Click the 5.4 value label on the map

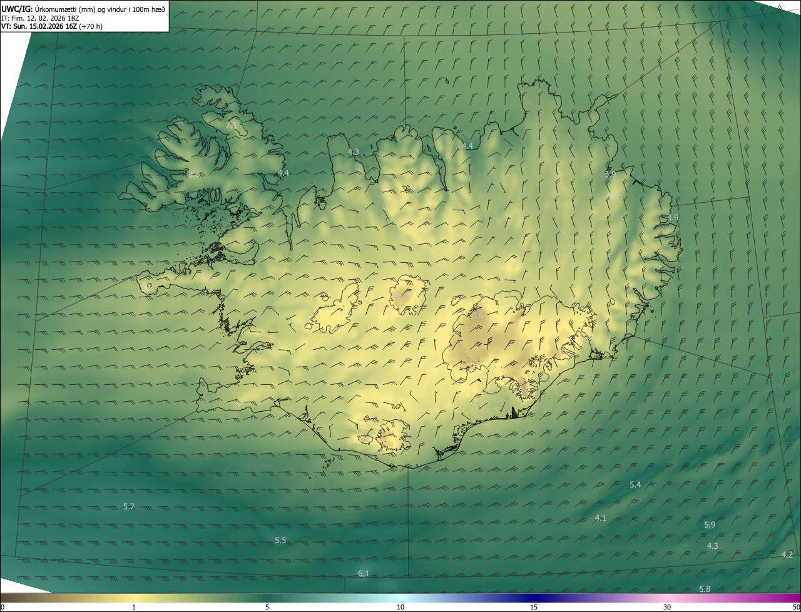pos(635,484)
